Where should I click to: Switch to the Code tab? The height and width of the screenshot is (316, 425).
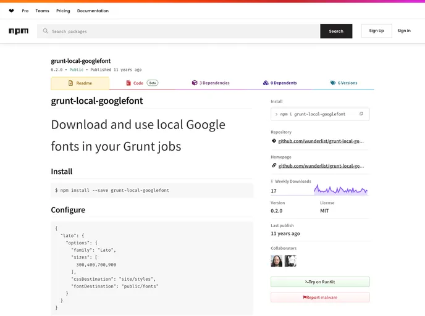[142, 83]
